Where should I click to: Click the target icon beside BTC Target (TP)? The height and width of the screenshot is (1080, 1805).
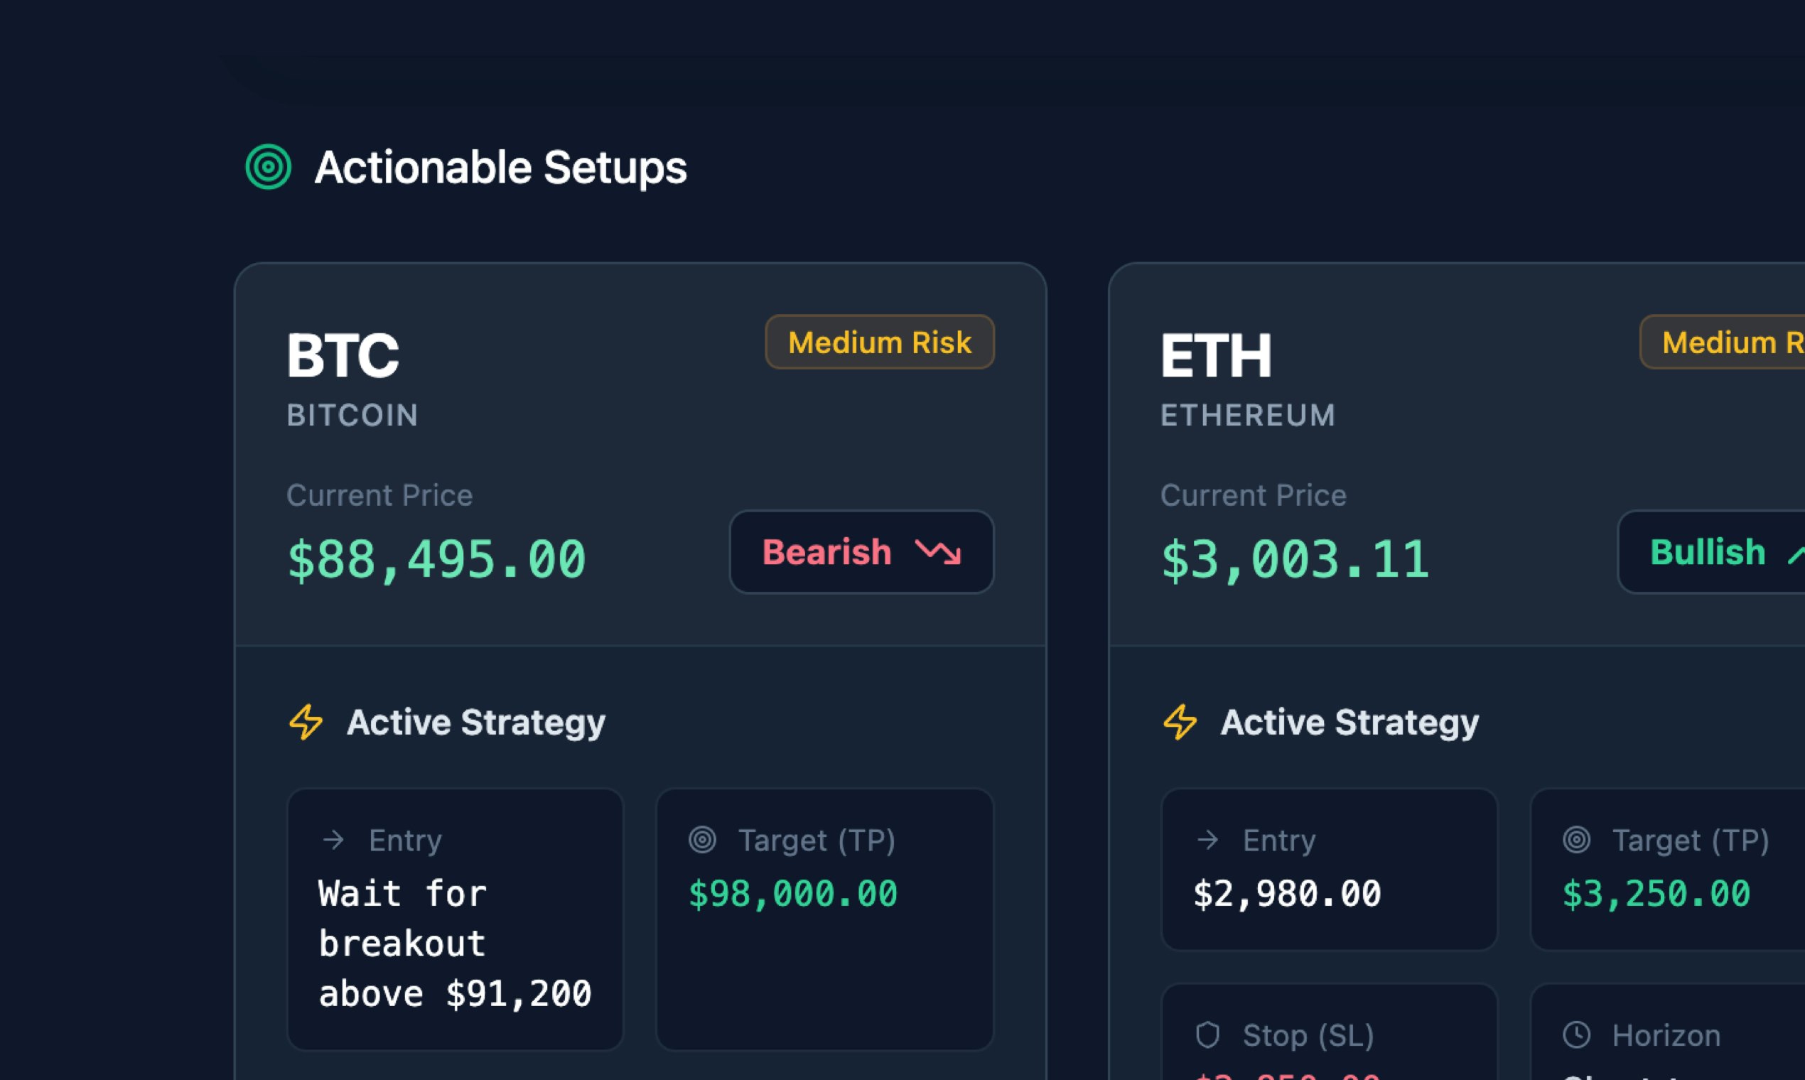(x=703, y=841)
